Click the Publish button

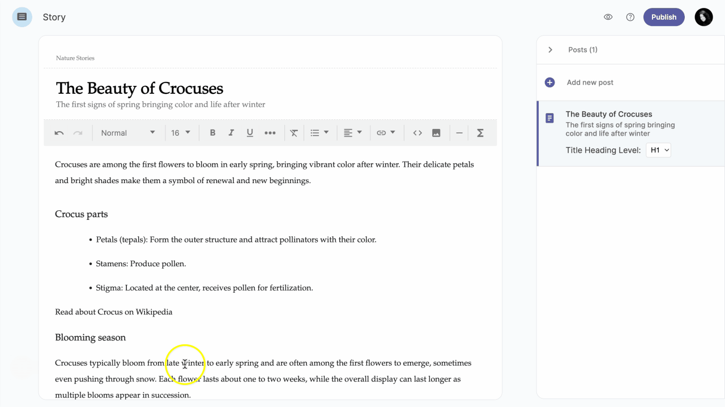point(664,17)
